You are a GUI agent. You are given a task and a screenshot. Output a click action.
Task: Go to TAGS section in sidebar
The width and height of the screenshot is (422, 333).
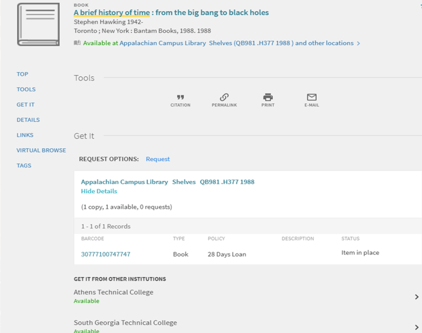click(24, 165)
